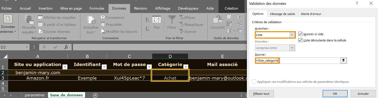This screenshot has width=378, height=98.
Task: Click Afficher les requêtes
Action: 57,18
